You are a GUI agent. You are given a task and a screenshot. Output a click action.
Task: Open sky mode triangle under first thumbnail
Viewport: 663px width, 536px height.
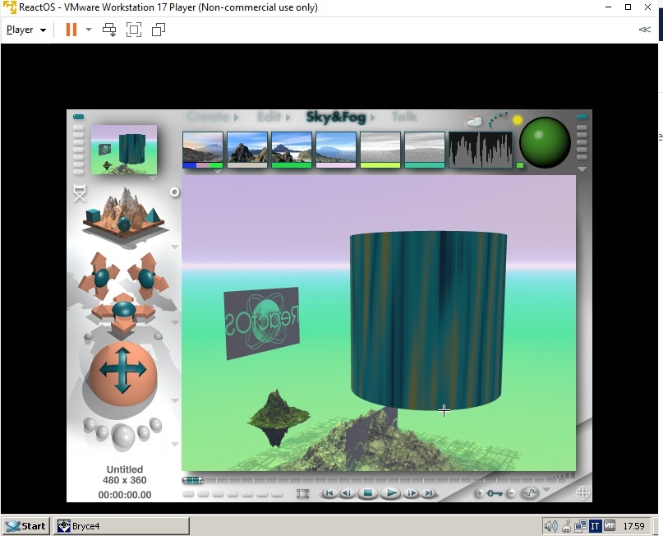[218, 171]
